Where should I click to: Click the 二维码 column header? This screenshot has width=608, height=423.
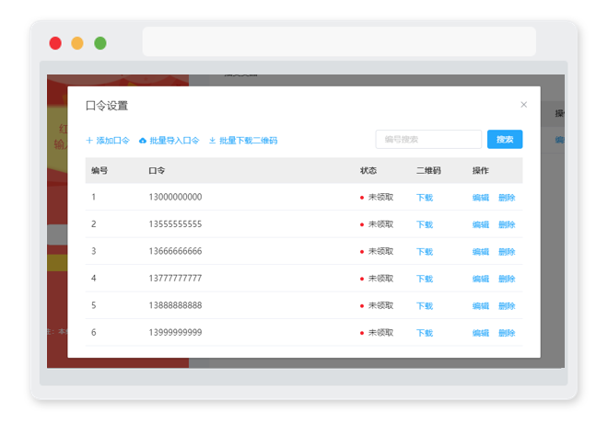click(428, 171)
